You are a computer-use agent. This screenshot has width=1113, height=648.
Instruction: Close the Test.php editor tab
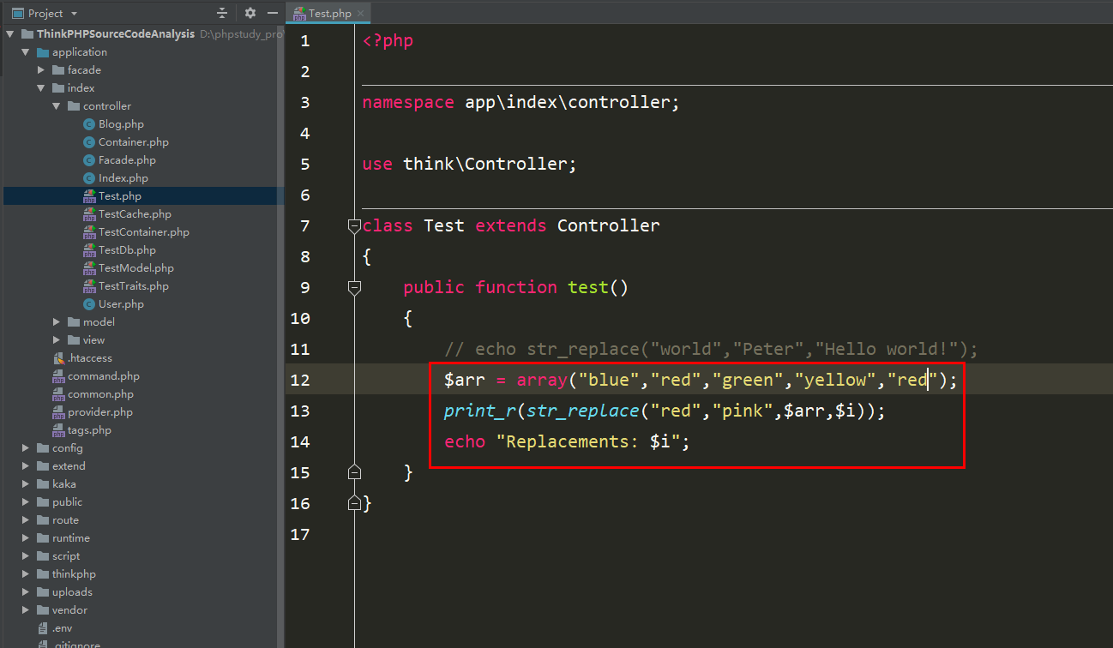tap(361, 13)
